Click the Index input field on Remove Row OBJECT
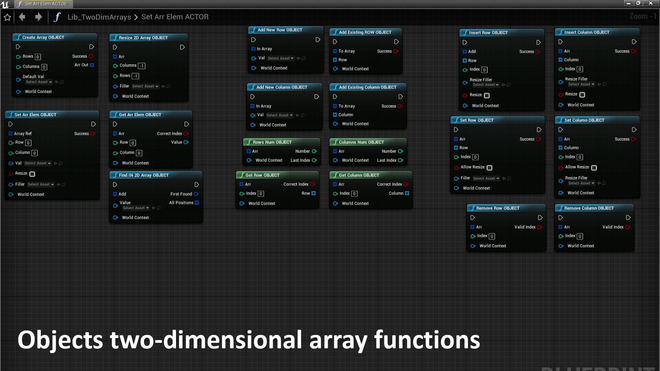Image resolution: width=660 pixels, height=371 pixels. [491, 236]
